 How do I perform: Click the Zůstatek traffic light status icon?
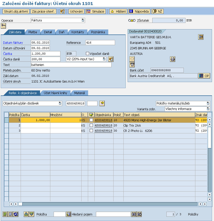click(132, 20)
